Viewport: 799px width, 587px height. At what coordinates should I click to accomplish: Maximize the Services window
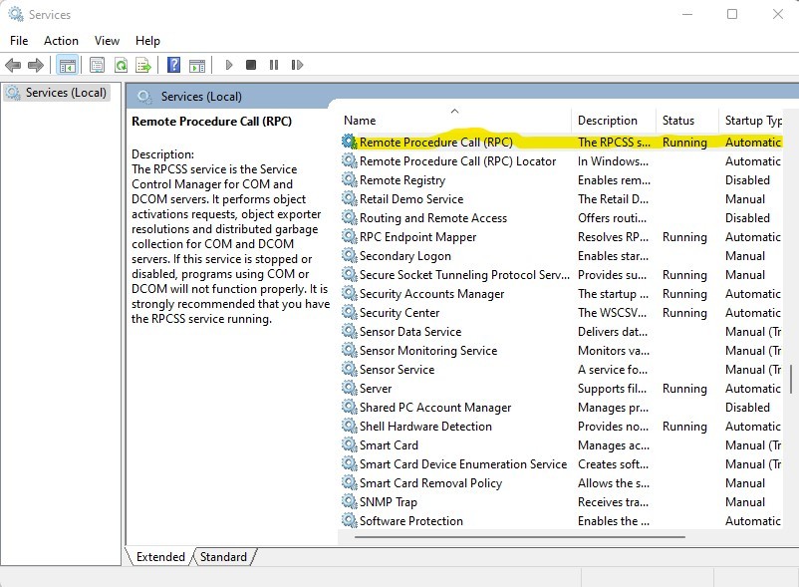(731, 14)
